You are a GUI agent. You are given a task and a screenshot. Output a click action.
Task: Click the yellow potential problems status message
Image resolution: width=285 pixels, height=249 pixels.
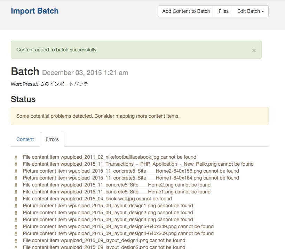[98, 116]
